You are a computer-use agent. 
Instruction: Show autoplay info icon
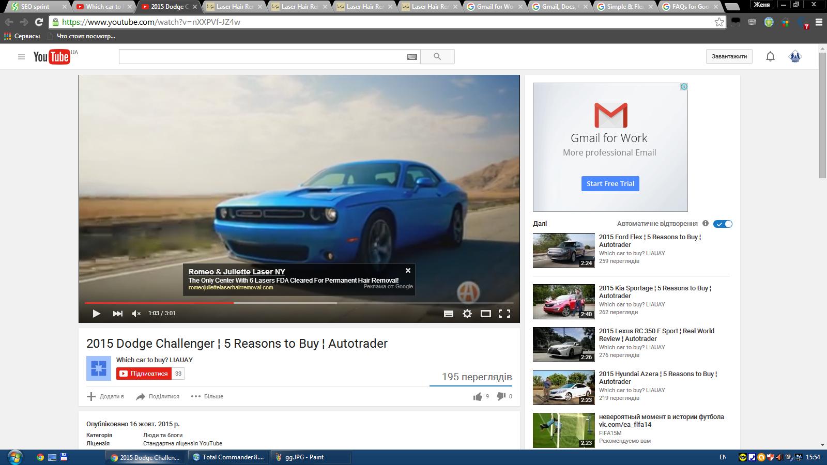pyautogui.click(x=706, y=223)
